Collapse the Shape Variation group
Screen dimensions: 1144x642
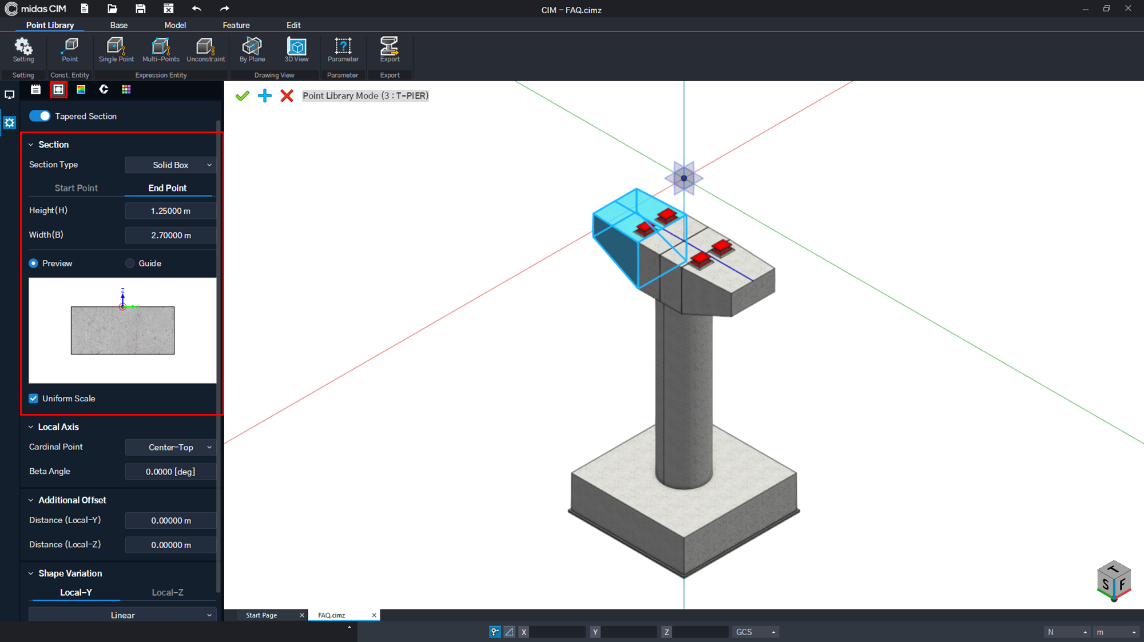31,573
